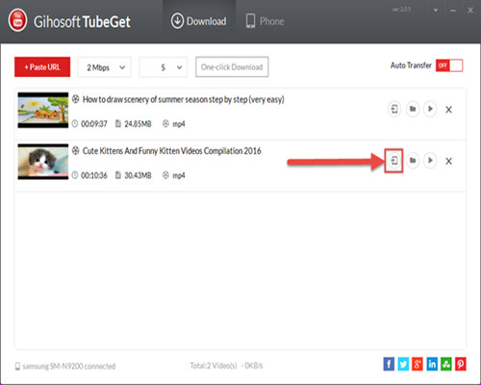The width and height of the screenshot is (481, 385).
Task: Open folder for summer scenery video
Action: click(x=413, y=109)
